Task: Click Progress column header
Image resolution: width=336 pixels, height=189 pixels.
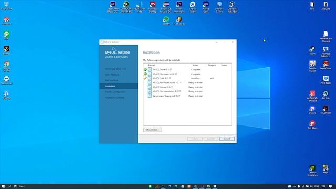Action: [x=212, y=65]
